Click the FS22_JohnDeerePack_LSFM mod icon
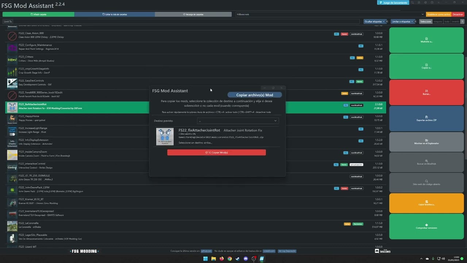This screenshot has width=467, height=263. (12, 190)
